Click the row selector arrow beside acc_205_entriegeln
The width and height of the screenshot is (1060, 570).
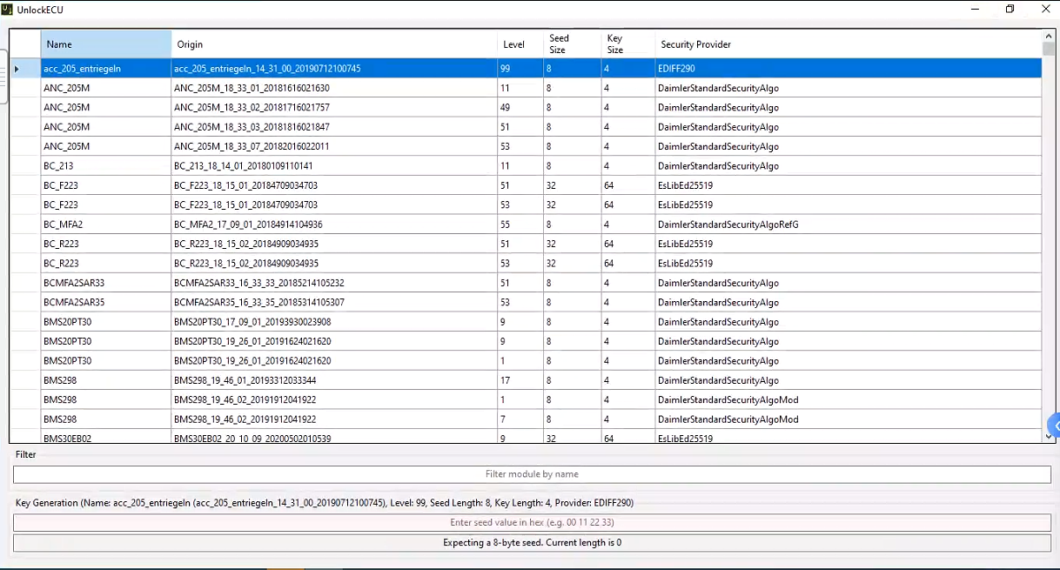[x=17, y=69]
